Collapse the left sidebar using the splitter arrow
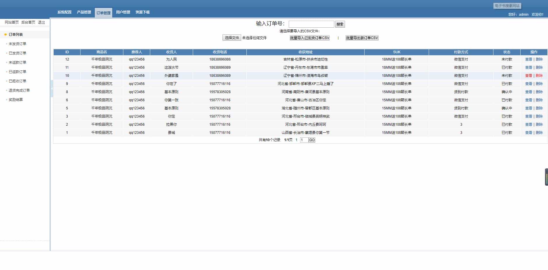 [x=52, y=88]
